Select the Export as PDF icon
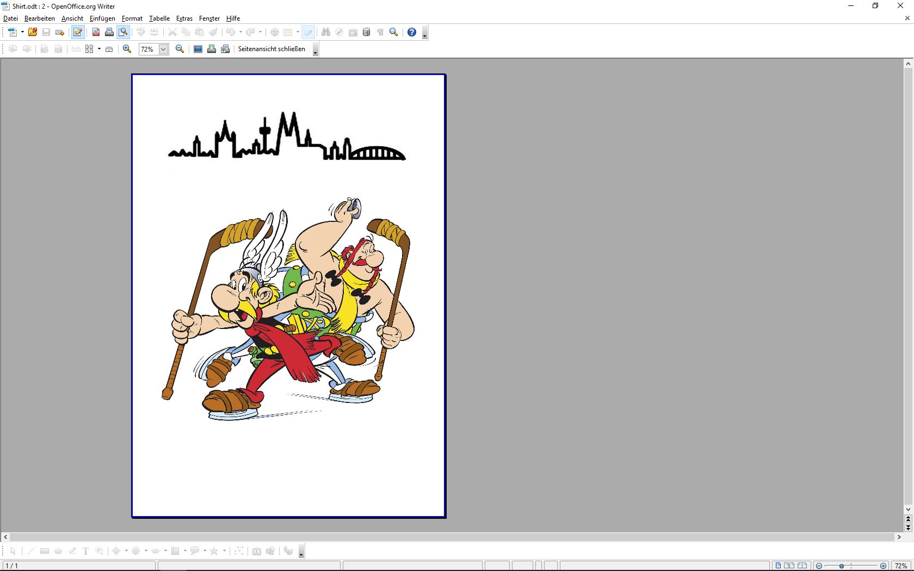Image resolution: width=914 pixels, height=571 pixels. pyautogui.click(x=95, y=33)
